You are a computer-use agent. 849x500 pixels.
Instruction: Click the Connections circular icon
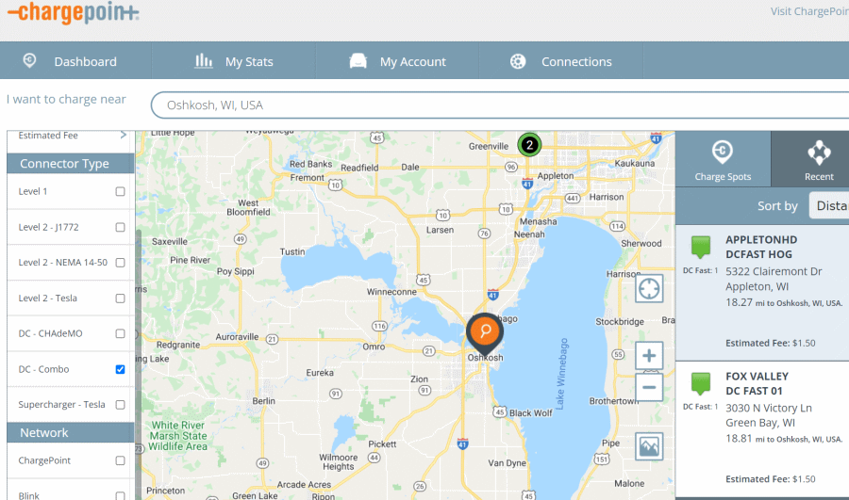pos(518,61)
